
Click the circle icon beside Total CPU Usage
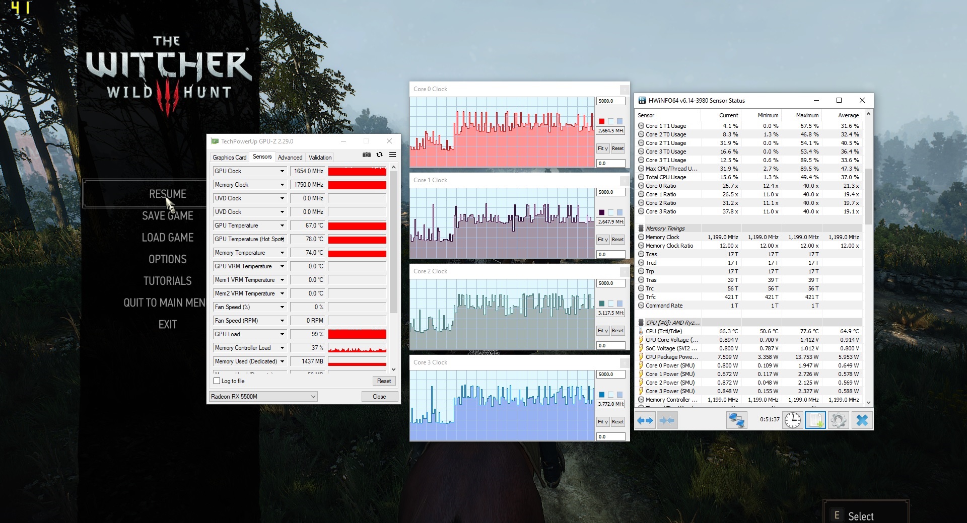click(641, 177)
